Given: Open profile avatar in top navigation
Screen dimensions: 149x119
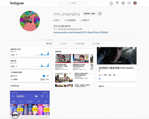Looking at the screenshot, I should tap(135, 3).
